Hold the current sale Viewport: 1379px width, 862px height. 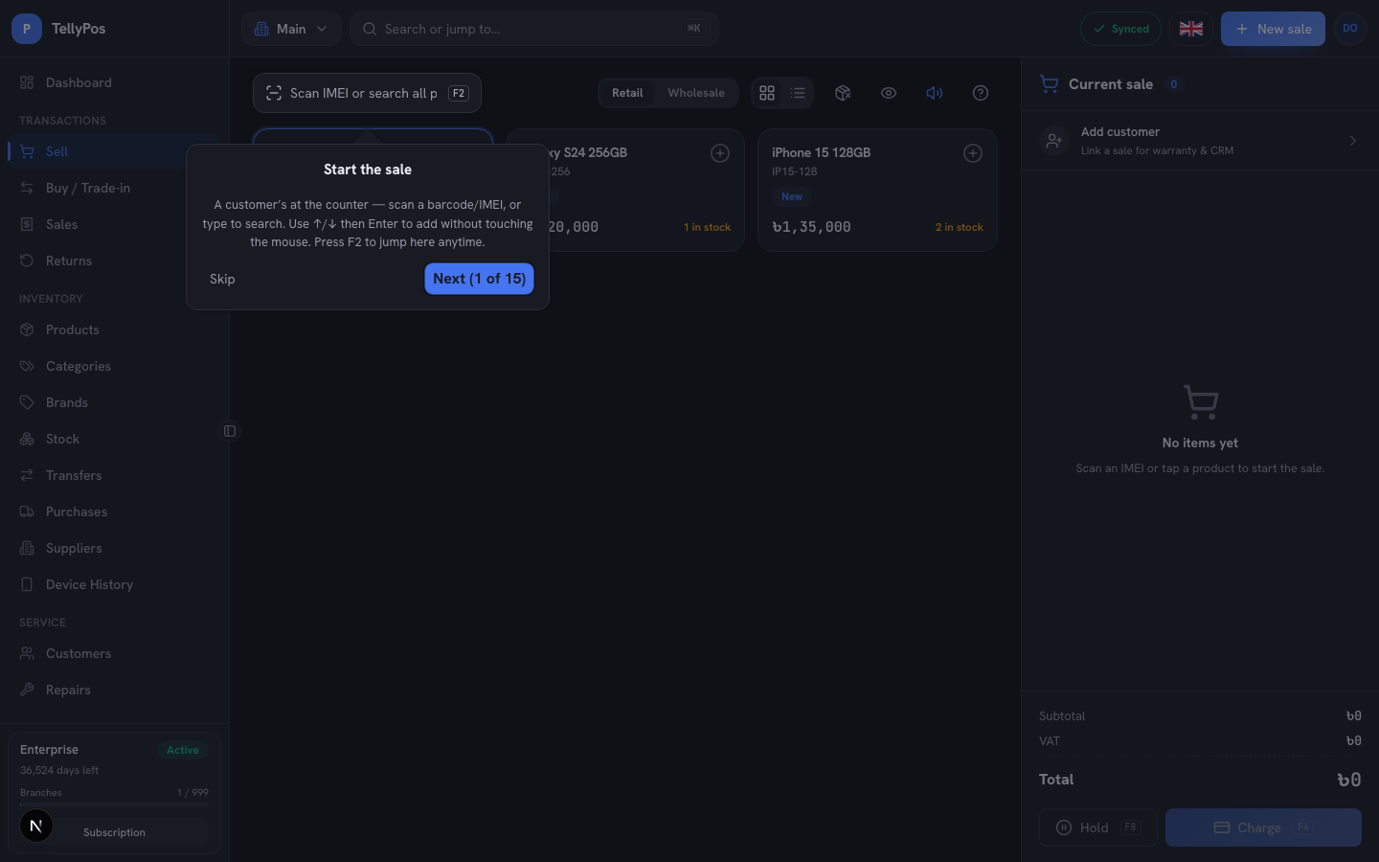1097,828
